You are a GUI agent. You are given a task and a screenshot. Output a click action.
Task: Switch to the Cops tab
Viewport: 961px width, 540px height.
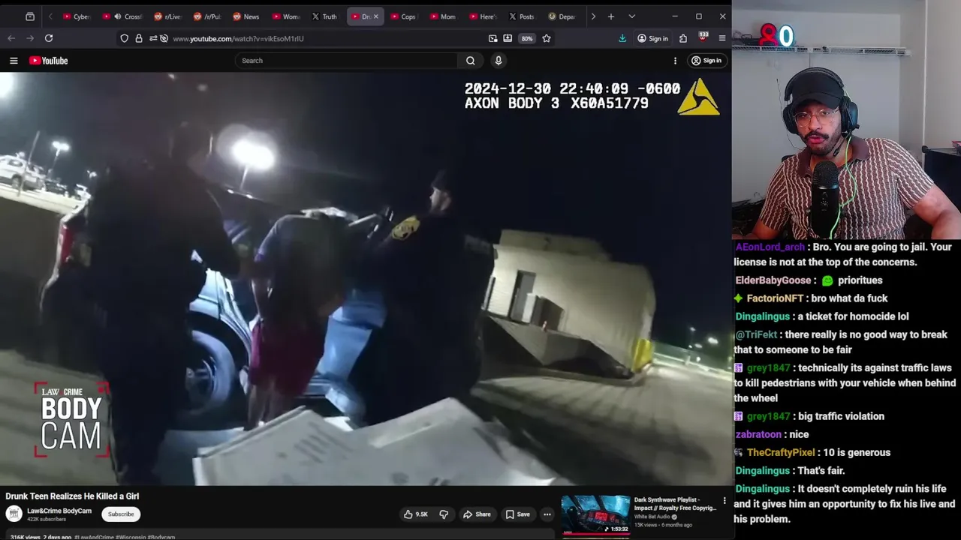(x=403, y=16)
